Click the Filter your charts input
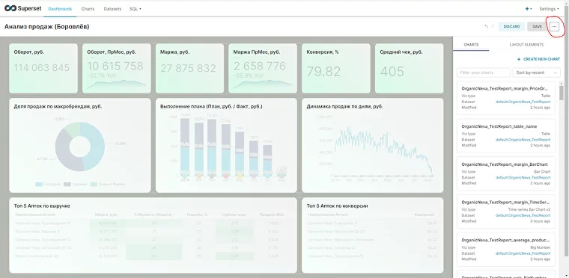The image size is (569, 278). [484, 72]
